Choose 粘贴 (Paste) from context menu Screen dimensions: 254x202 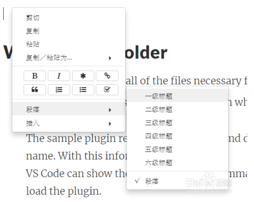69,44
